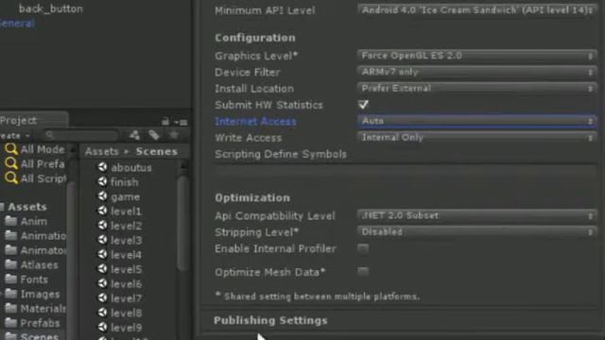This screenshot has height=340, width=605.
Task: Click the level8 scene Unity icon
Action: [x=102, y=313]
